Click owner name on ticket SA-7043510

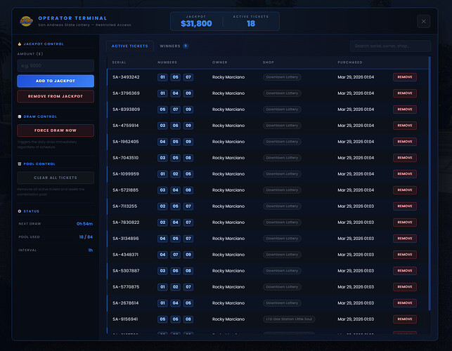click(x=228, y=158)
